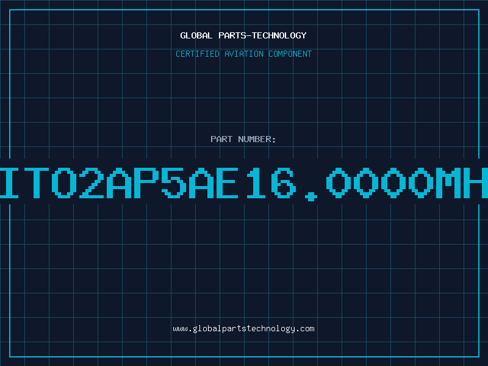Click the large part number IT02AP5AE16.0000MH
The height and width of the screenshot is (366, 488).
(x=244, y=184)
